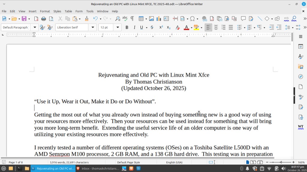Toggle formatting marks with the pilcrow icon

point(132,19)
